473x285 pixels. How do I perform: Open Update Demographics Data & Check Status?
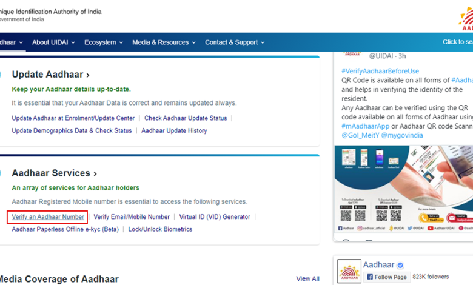click(72, 130)
